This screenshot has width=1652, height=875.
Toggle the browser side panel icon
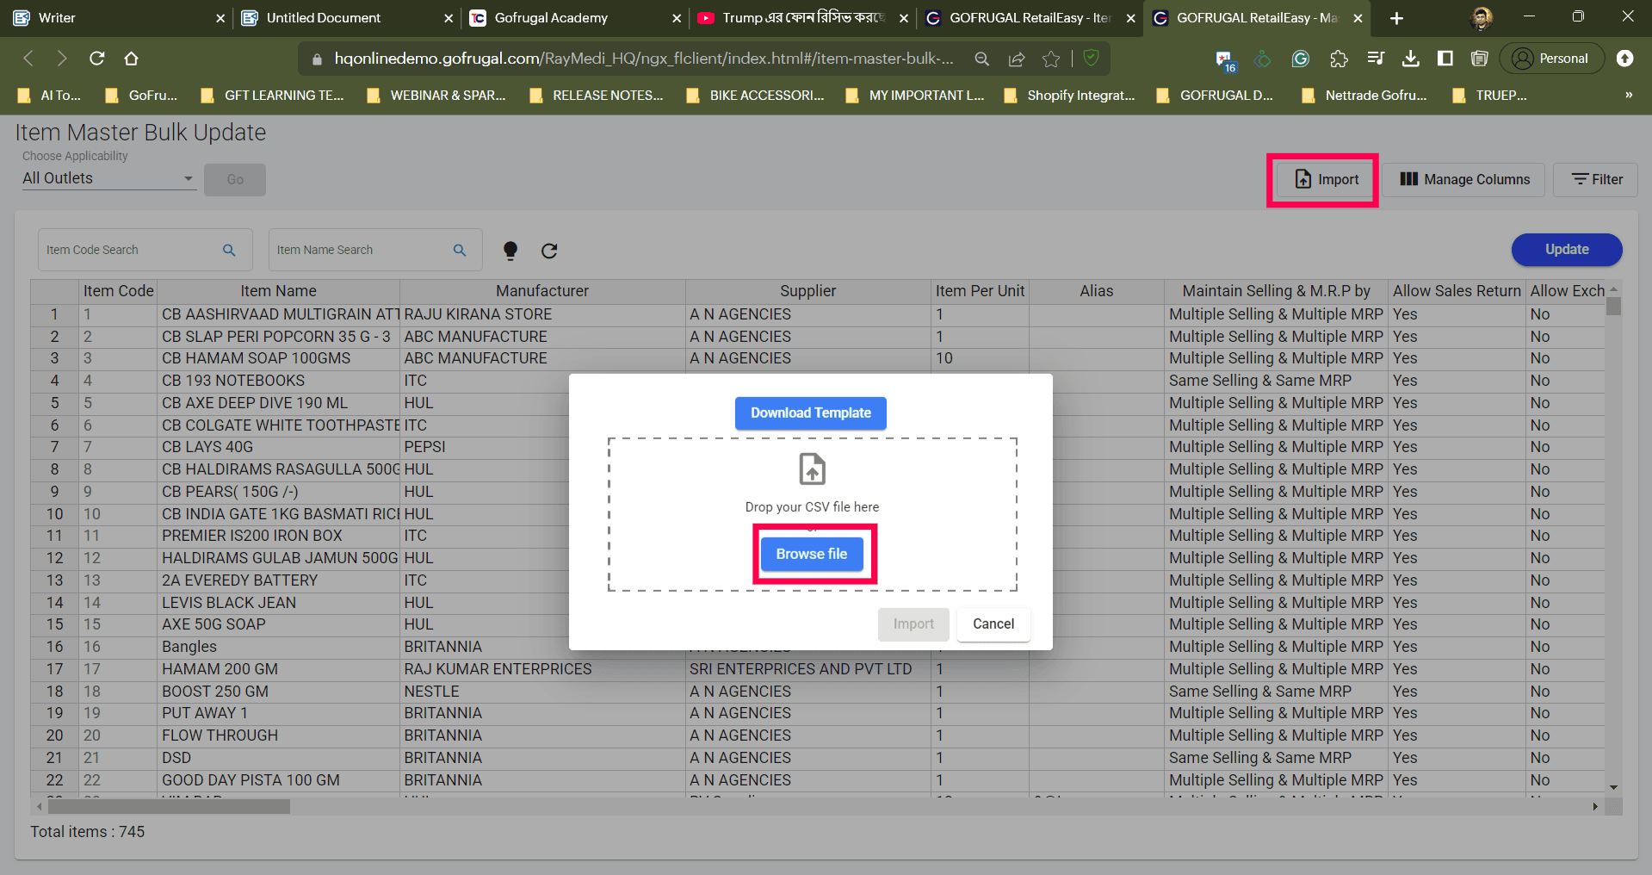pyautogui.click(x=1445, y=59)
